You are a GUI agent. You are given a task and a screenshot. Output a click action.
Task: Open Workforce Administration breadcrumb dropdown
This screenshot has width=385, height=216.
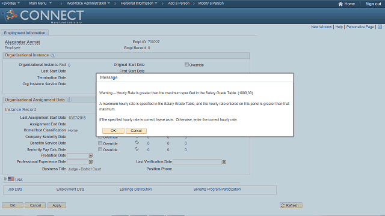(x=88, y=4)
